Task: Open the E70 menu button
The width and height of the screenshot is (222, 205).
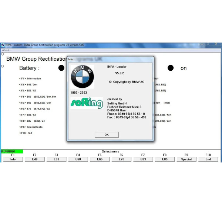Action: 121,159
